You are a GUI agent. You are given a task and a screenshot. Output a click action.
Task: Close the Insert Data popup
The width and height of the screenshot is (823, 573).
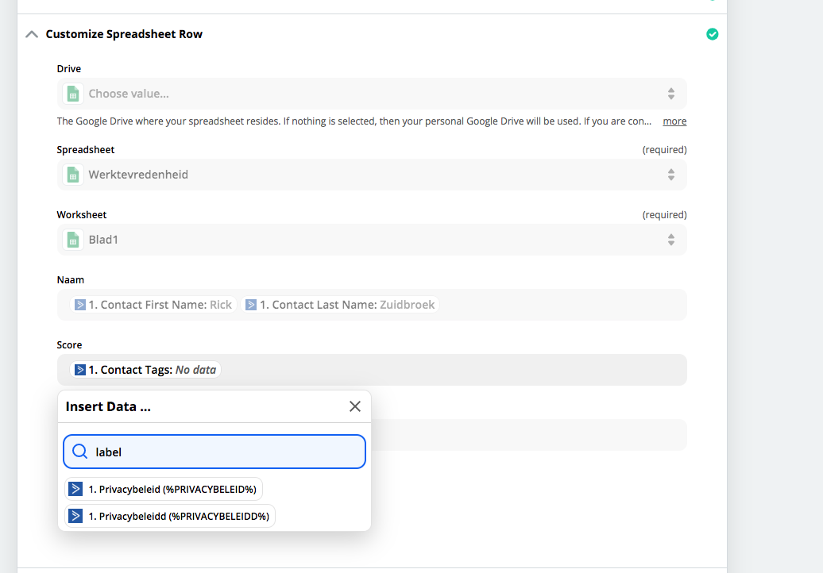coord(355,406)
